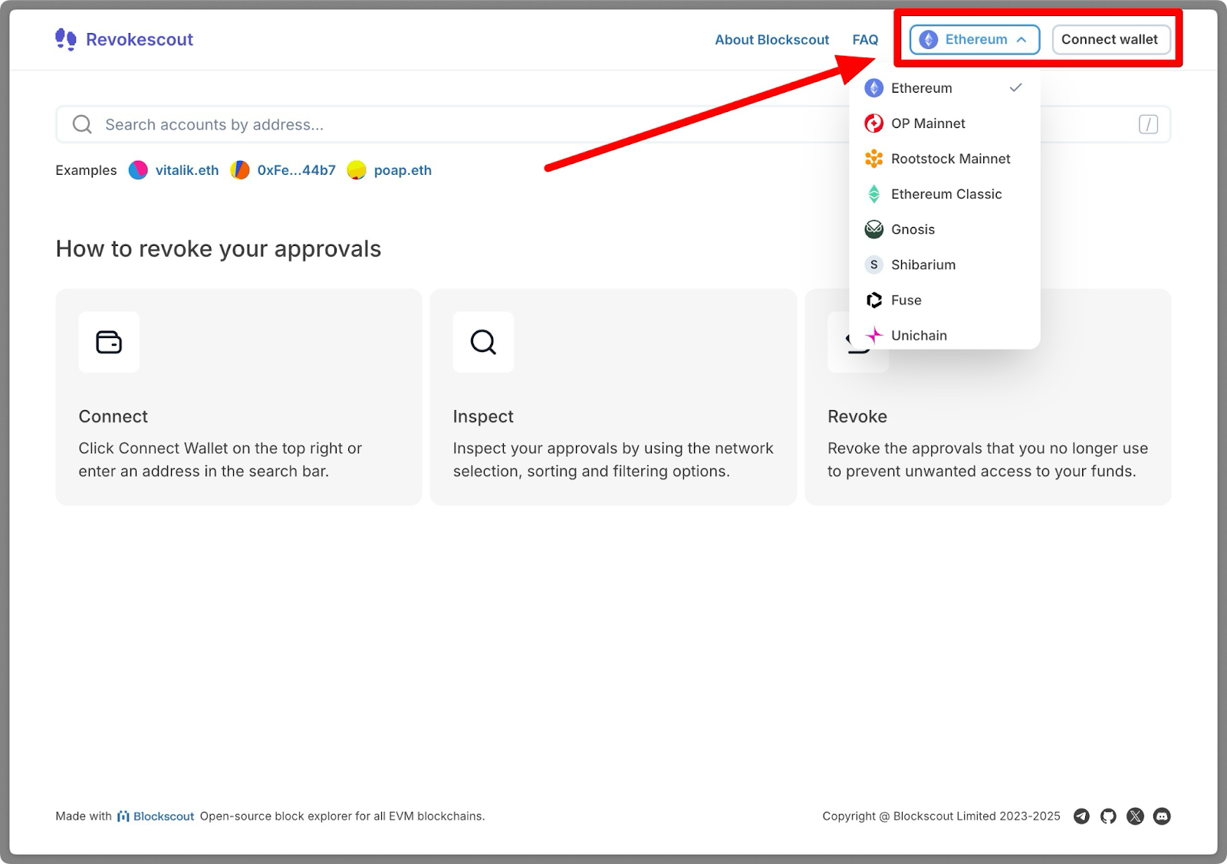The height and width of the screenshot is (864, 1227).
Task: Click the Unichain pink star icon
Action: [873, 335]
